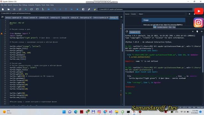Open the File menu
Viewport: 204px width, 115px height.
2,5
